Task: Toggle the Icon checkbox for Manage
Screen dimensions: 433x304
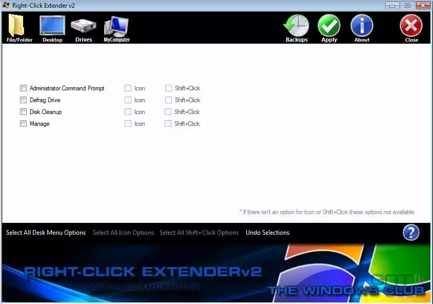Action: (128, 124)
